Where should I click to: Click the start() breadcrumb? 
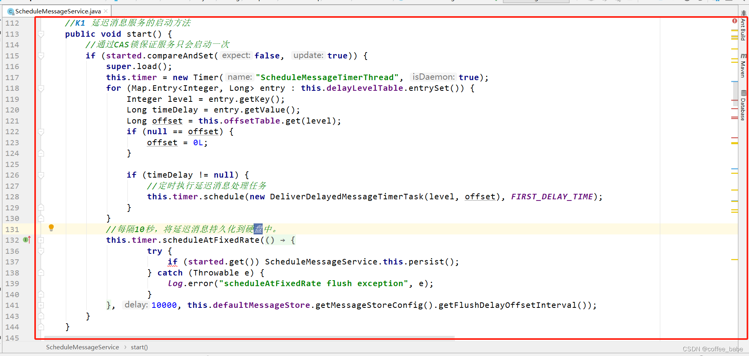[139, 347]
